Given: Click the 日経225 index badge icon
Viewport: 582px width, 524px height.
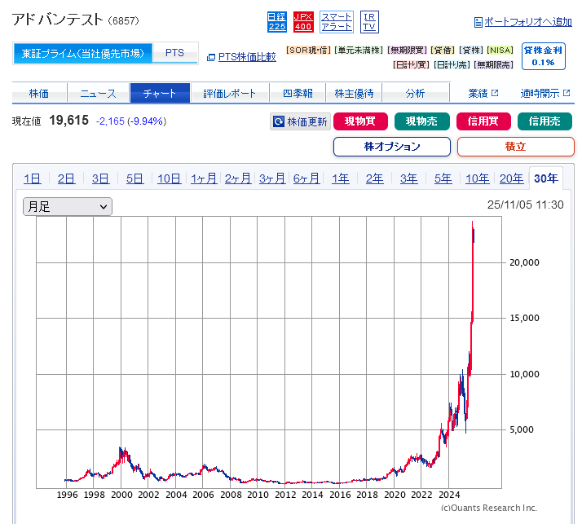Looking at the screenshot, I should [x=277, y=21].
